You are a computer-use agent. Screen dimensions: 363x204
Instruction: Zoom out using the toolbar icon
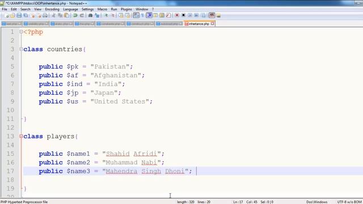[x=112, y=15]
